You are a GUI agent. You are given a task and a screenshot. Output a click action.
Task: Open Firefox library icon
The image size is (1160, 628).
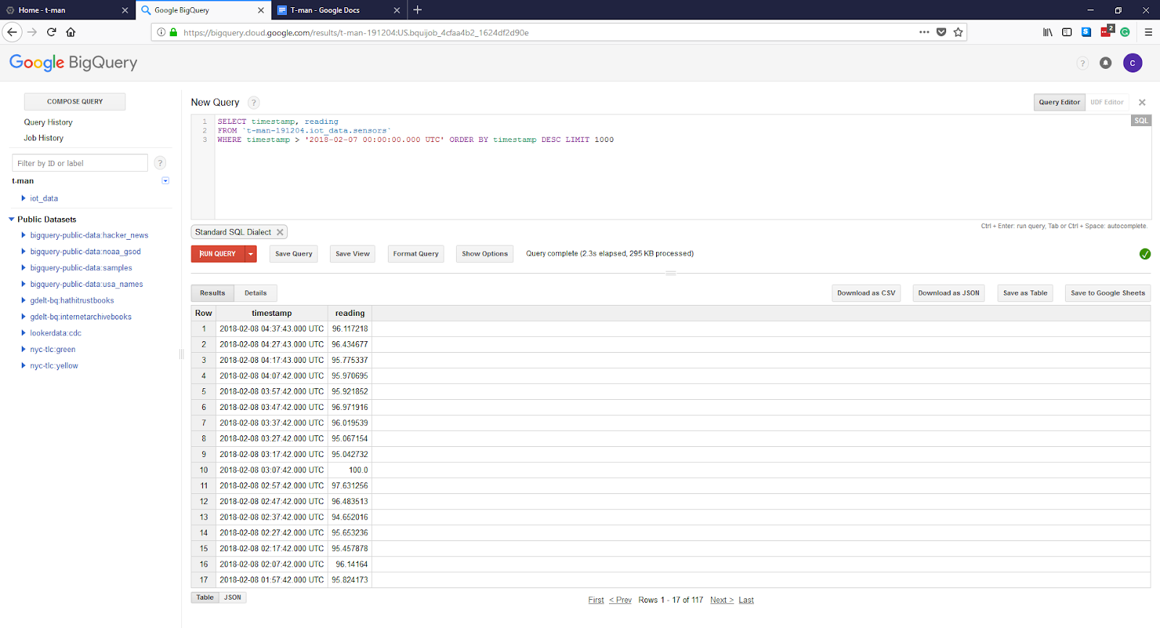[x=1048, y=32]
